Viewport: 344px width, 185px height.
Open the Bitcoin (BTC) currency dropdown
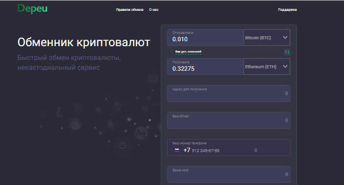click(x=267, y=38)
